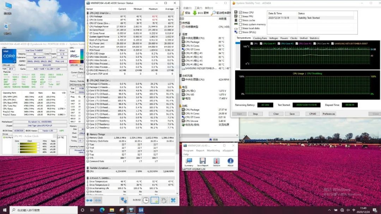Click the About info icon in HWiNFO64
The width and height of the screenshot is (381, 214).
pos(230,161)
